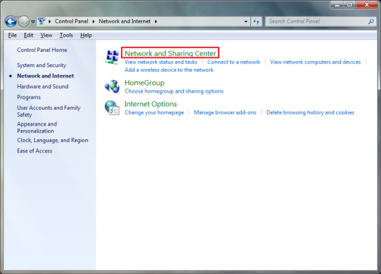The height and width of the screenshot is (274, 381).
Task: Click the Network and Sharing Center icon
Action: (x=112, y=57)
